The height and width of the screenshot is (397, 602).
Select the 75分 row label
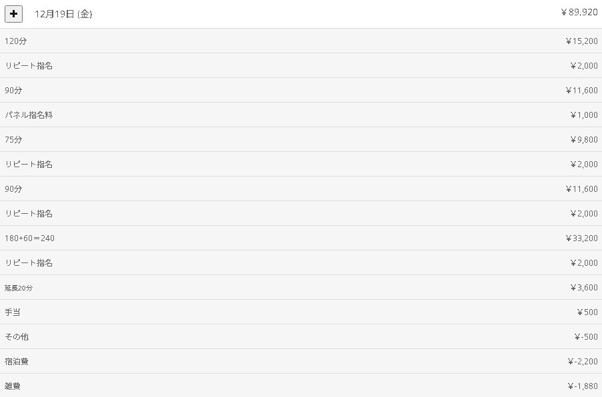point(13,140)
